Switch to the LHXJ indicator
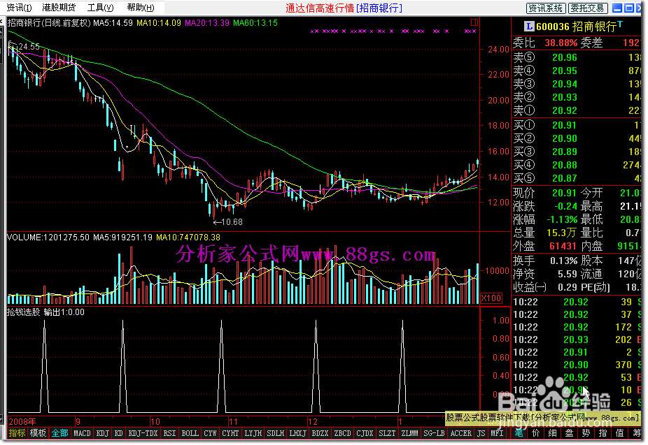The width and height of the screenshot is (648, 445). 298,433
